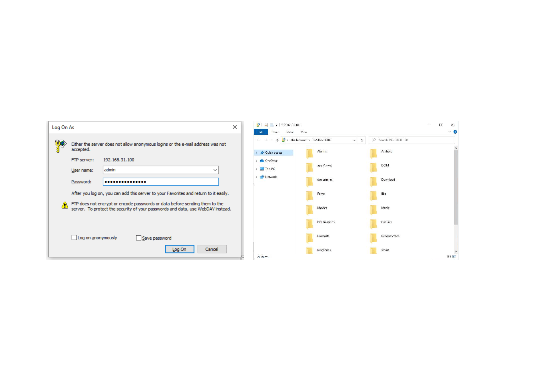The image size is (535, 378).
Task: Focus the Password input field
Action: point(161,182)
